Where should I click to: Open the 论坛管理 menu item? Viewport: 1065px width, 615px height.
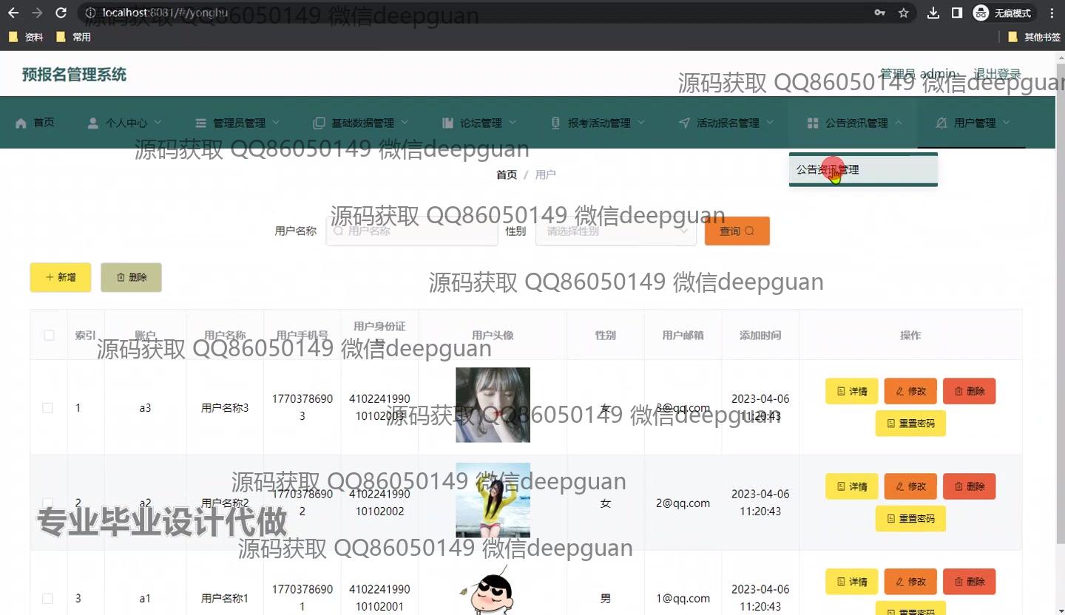480,123
